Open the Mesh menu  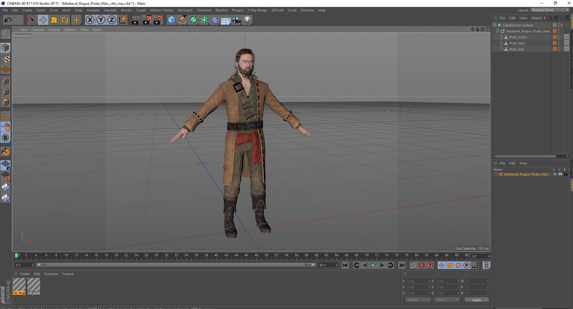point(66,10)
